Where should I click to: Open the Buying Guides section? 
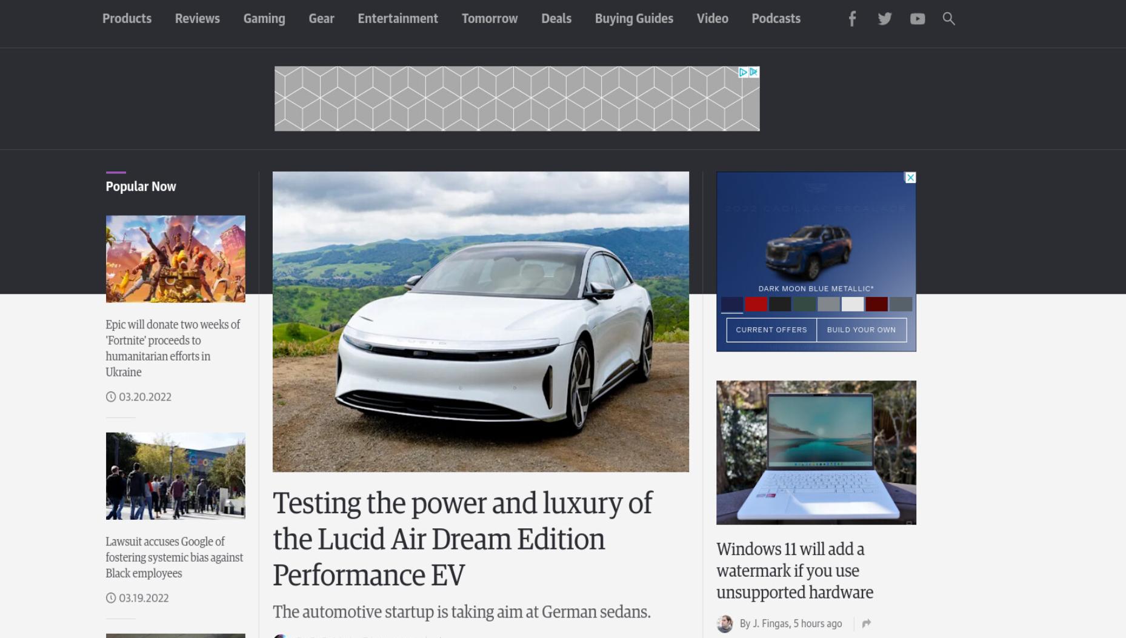[x=634, y=19]
